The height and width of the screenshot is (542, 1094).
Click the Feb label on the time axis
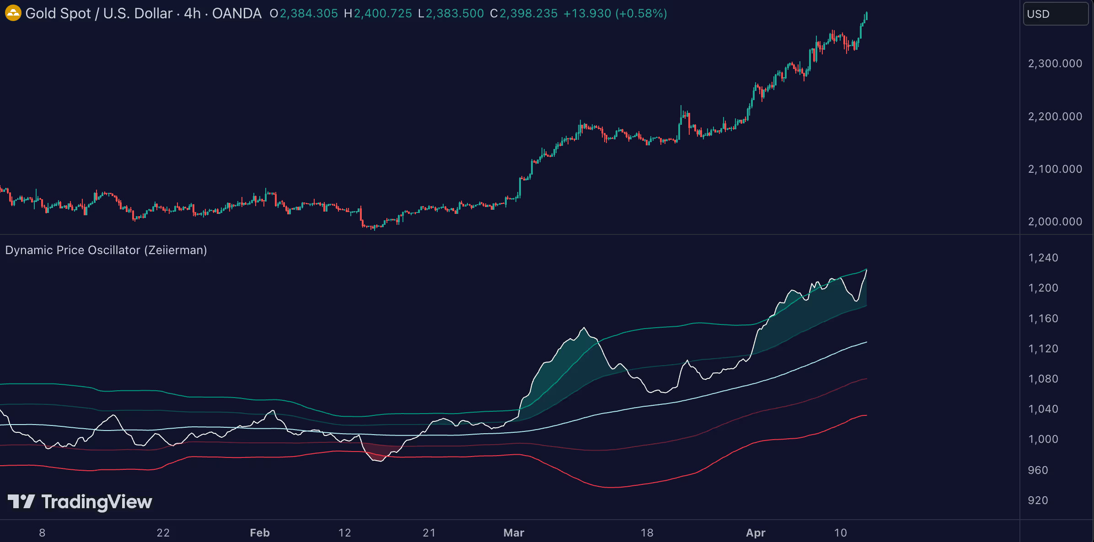click(x=259, y=533)
